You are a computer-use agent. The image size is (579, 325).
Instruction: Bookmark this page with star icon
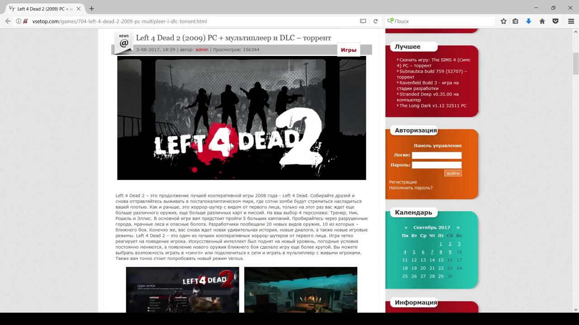(503, 21)
